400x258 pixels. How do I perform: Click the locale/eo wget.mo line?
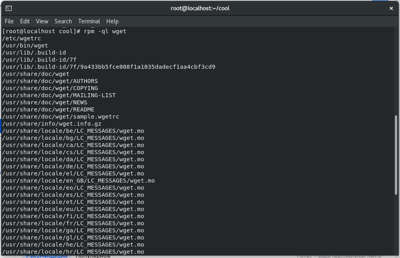pyautogui.click(x=73, y=188)
